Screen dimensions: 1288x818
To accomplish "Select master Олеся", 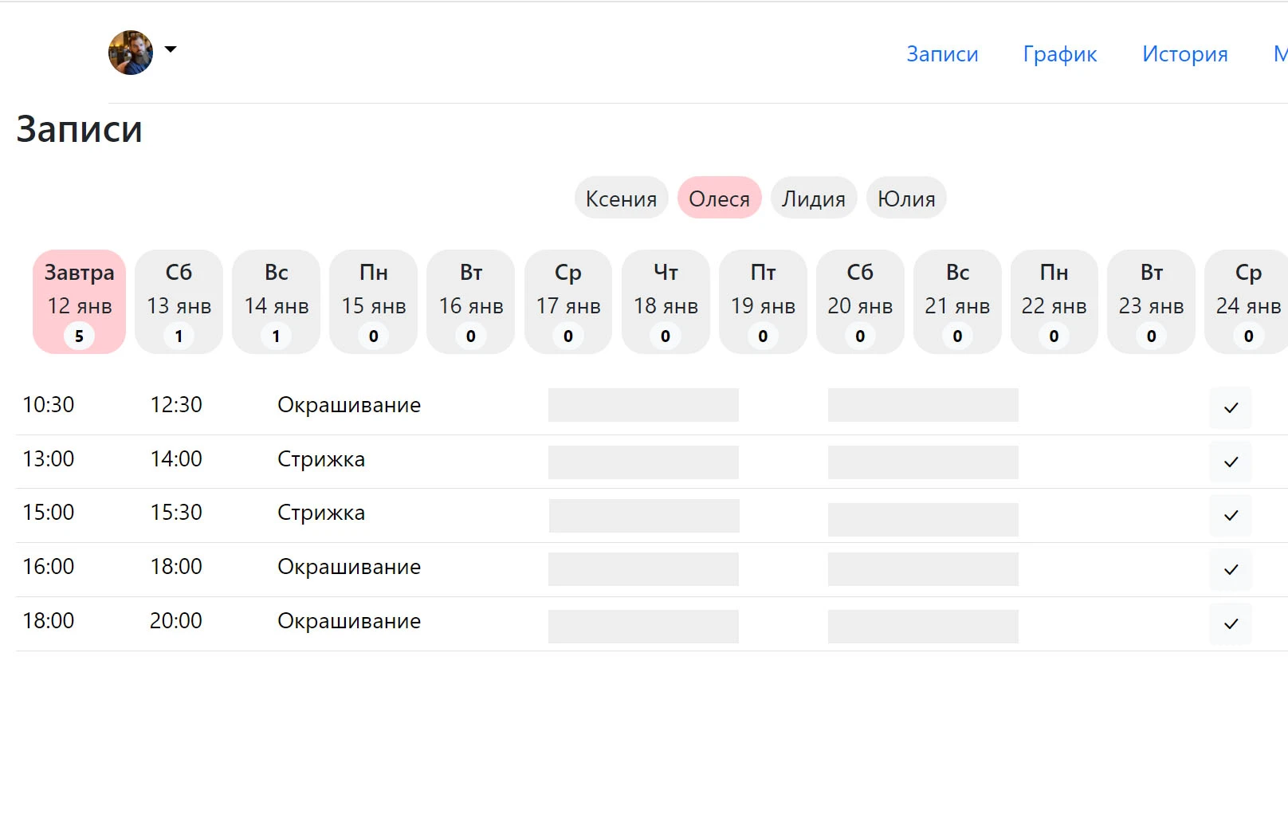I will (719, 198).
